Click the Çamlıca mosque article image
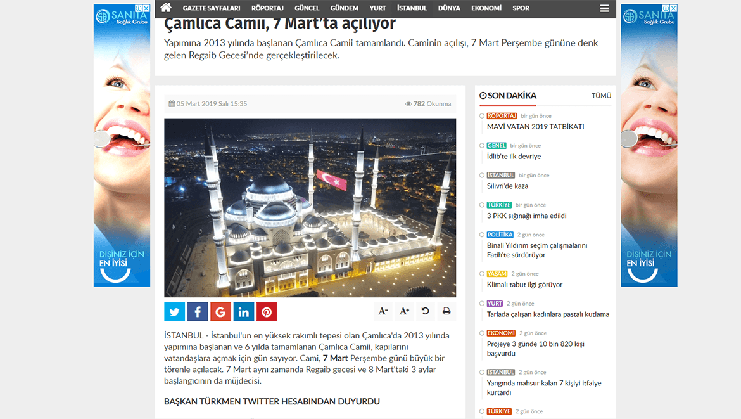This screenshot has height=419, width=741. pos(310,208)
